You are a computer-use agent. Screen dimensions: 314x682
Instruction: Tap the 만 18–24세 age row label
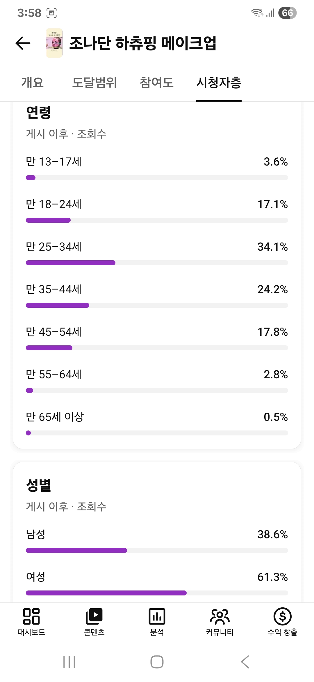coord(54,204)
